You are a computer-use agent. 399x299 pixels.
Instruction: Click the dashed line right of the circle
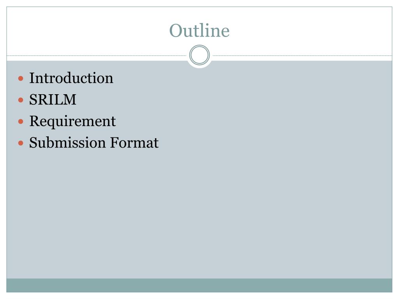point(302,55)
